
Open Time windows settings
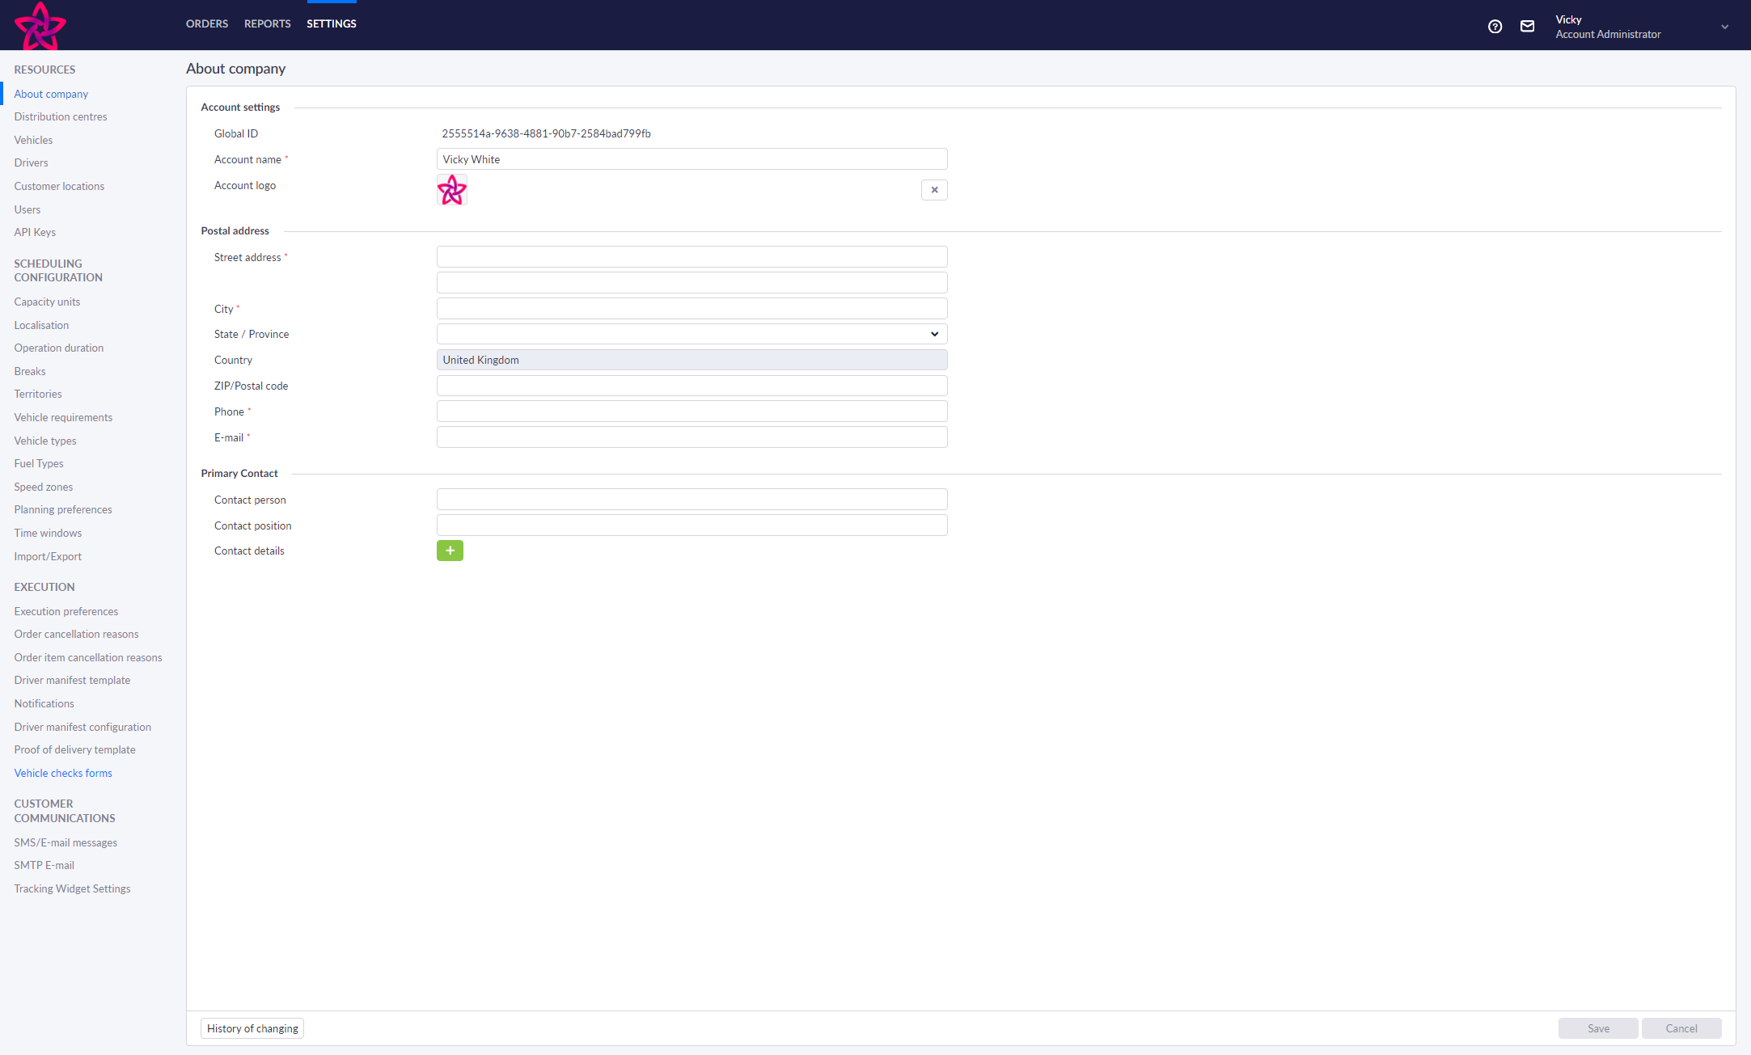point(48,533)
